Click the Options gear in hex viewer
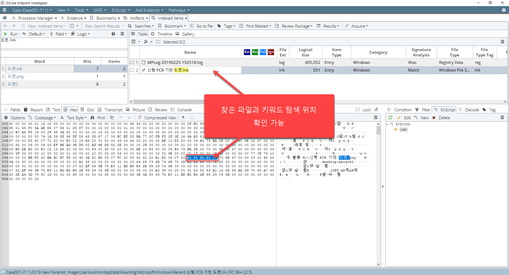 point(6,118)
